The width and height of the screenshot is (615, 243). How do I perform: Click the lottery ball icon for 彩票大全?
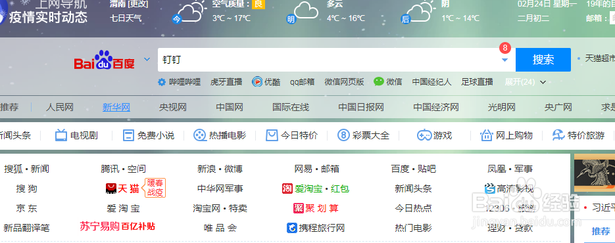343,135
